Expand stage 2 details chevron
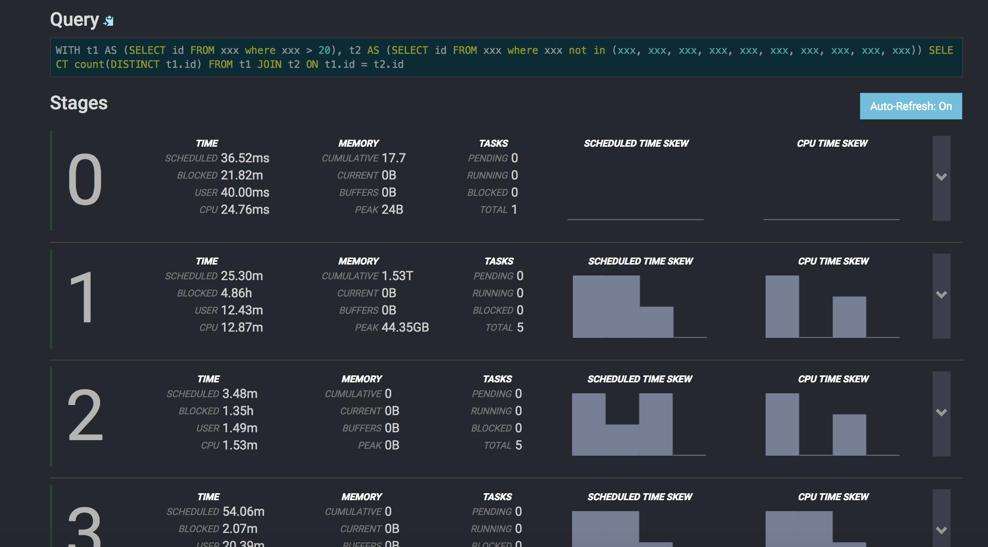Image resolution: width=988 pixels, height=547 pixels. tap(941, 413)
